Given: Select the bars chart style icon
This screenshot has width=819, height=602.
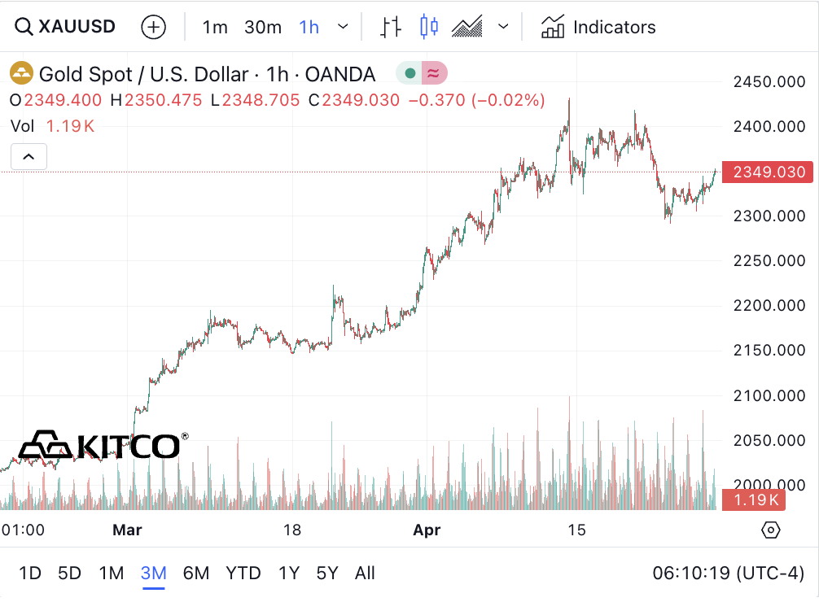Looking at the screenshot, I should pyautogui.click(x=391, y=27).
